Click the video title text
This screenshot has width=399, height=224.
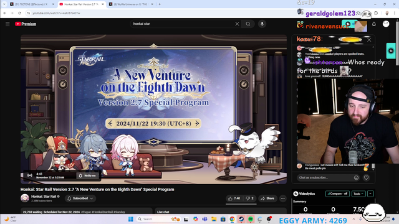click(x=97, y=189)
